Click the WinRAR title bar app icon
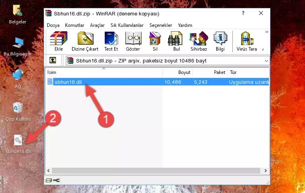The image size is (305, 193). point(48,13)
